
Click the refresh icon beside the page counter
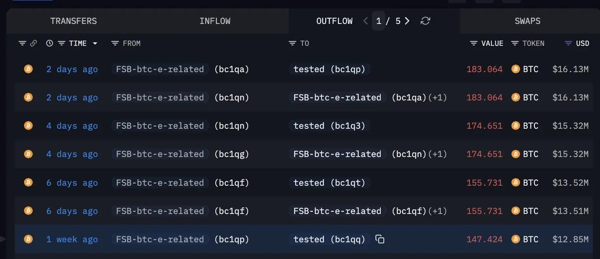(425, 21)
